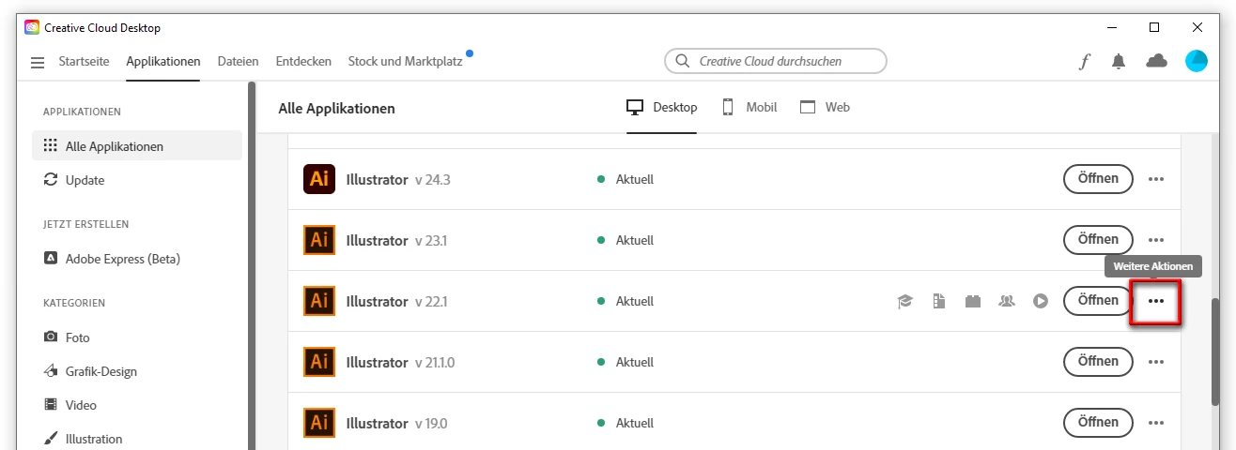Image resolution: width=1236 pixels, height=450 pixels.
Task: Switch to the Dateien tab
Action: coord(238,62)
